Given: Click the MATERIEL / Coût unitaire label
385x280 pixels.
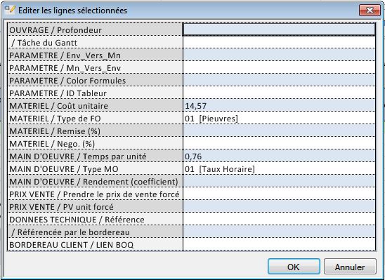Looking at the screenshot, I should pyautogui.click(x=59, y=106).
